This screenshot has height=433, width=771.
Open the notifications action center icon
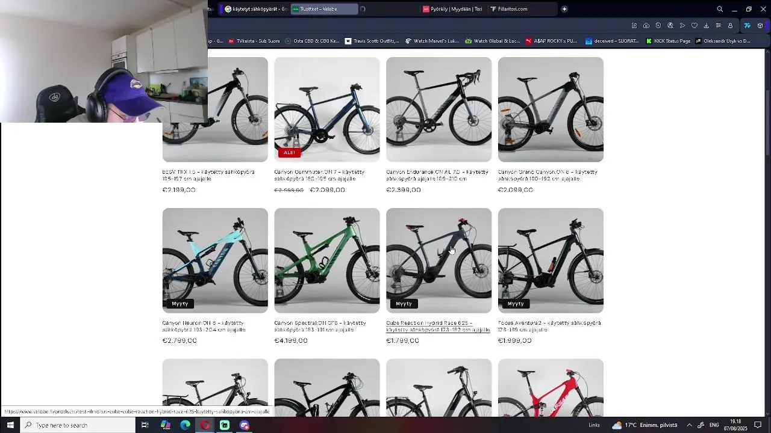click(758, 425)
